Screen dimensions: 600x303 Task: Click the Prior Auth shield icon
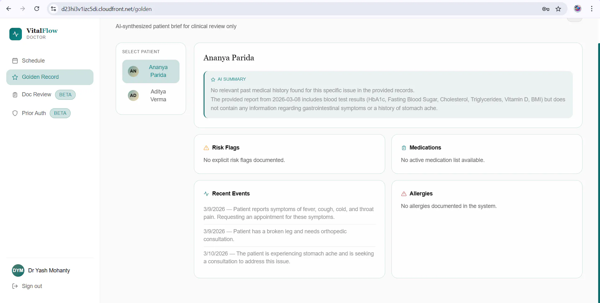point(15,113)
